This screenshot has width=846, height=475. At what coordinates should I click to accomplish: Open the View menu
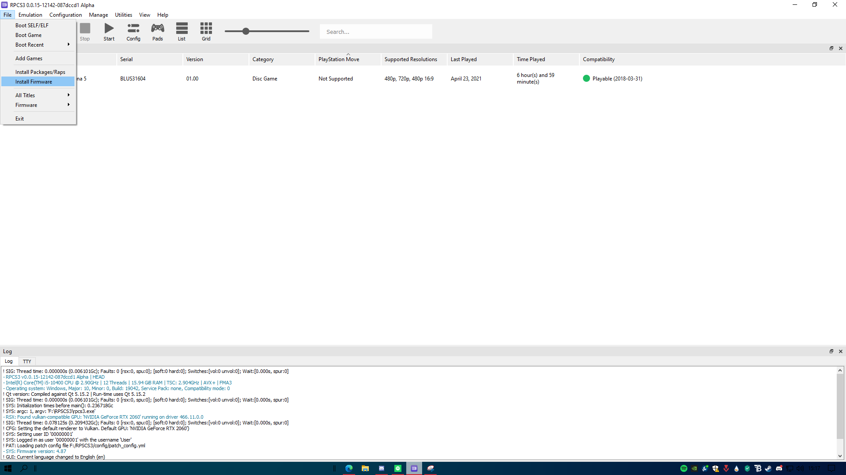pos(145,15)
